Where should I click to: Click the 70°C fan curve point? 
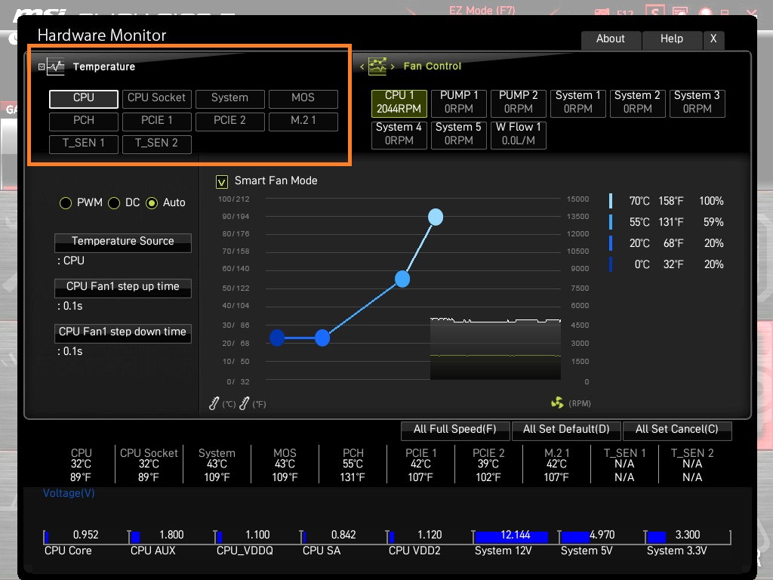(x=436, y=217)
